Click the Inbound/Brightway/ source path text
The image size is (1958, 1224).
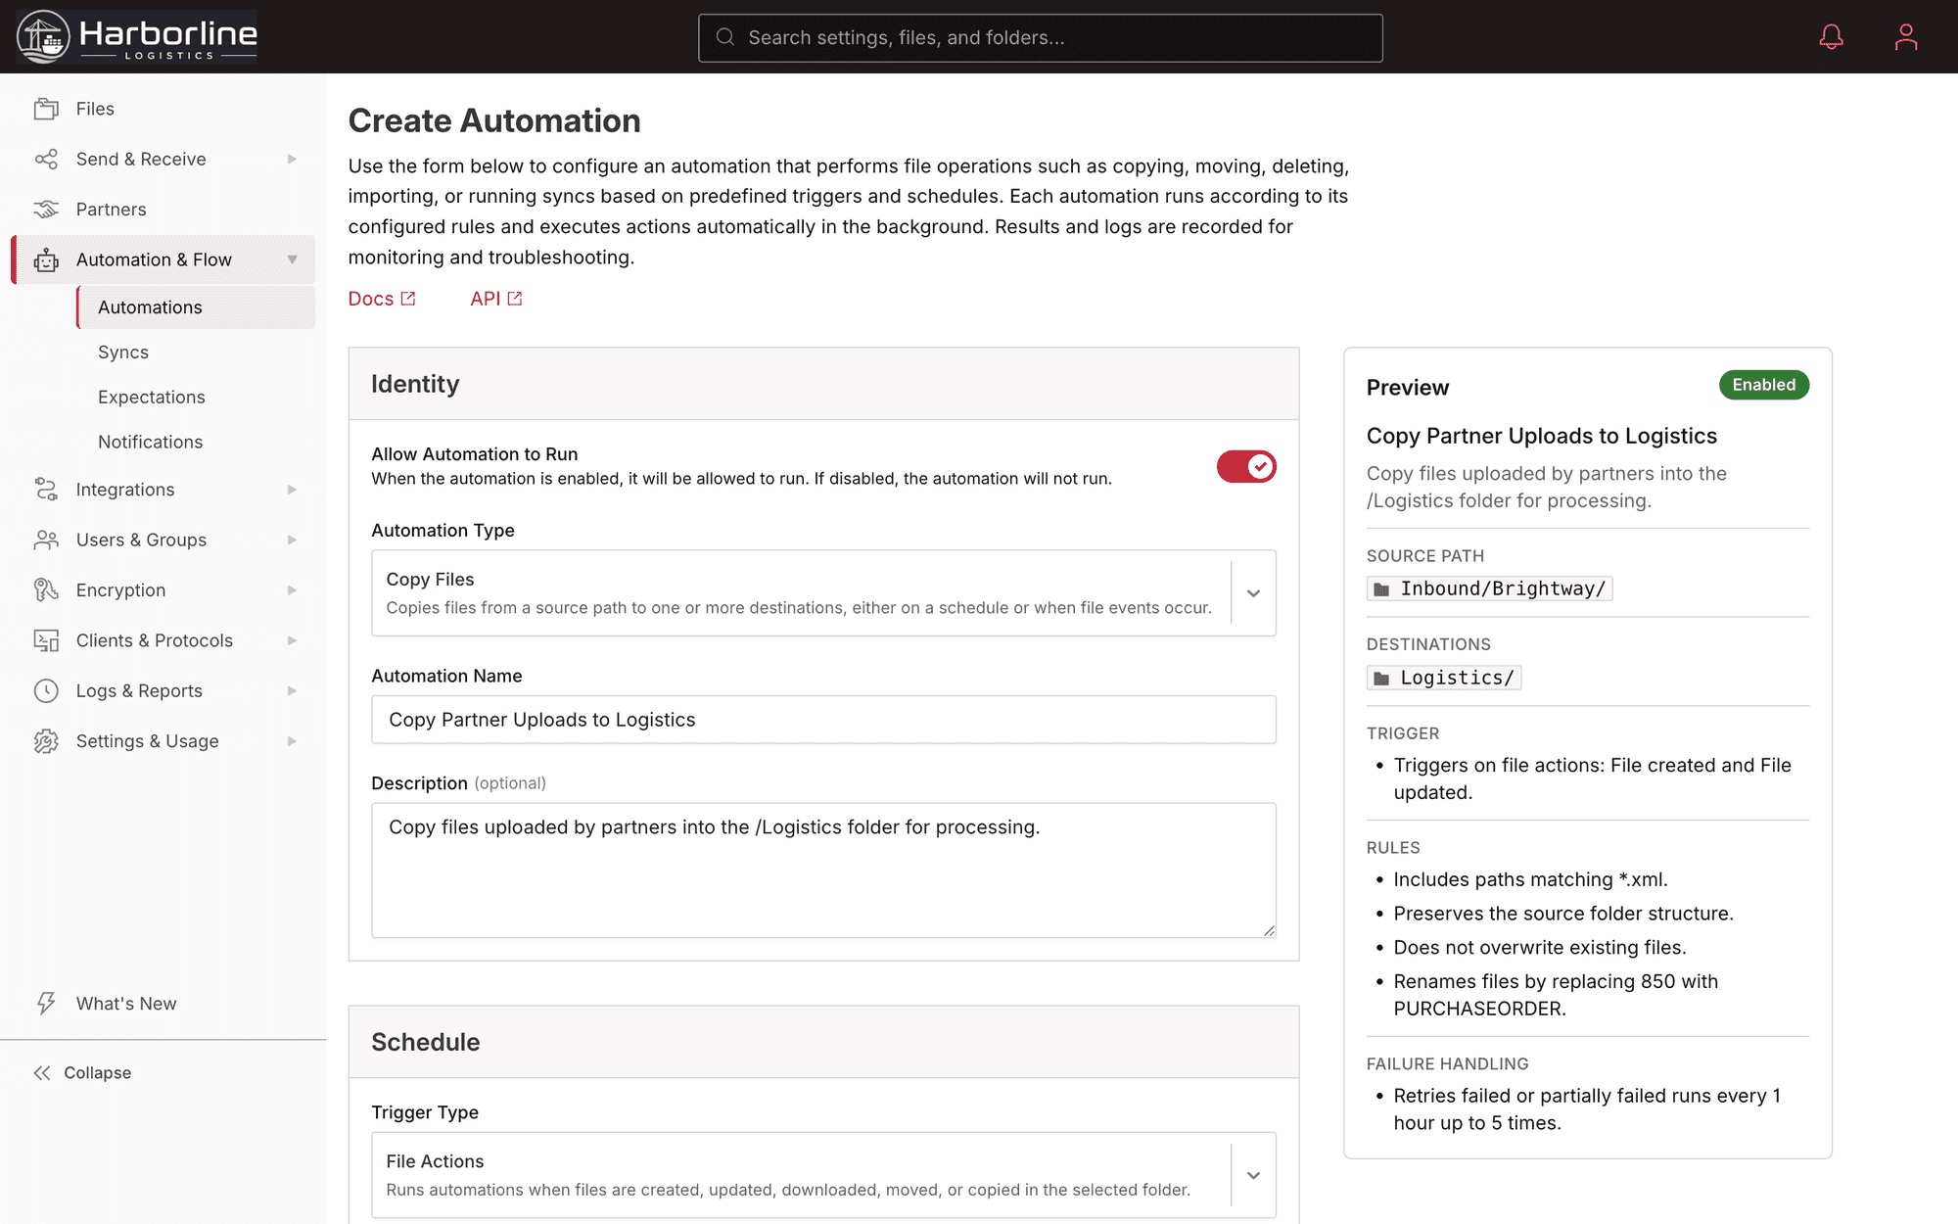(x=1503, y=588)
